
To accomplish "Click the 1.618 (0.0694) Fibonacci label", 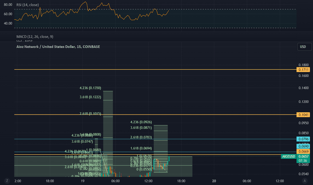I will (x=141, y=148).
